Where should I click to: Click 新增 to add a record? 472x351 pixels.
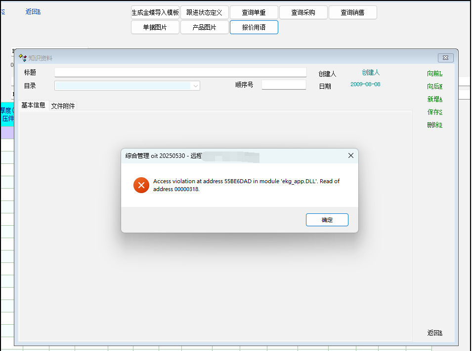(434, 100)
